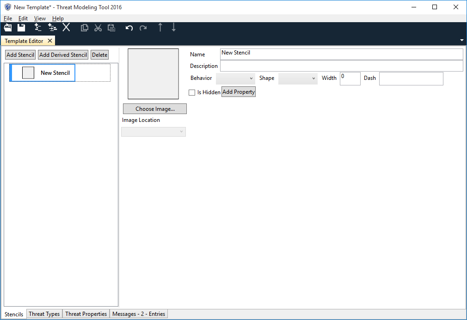This screenshot has width=467, height=320.
Task: Toggle the Is Hidden checkbox
Action: tap(192, 92)
